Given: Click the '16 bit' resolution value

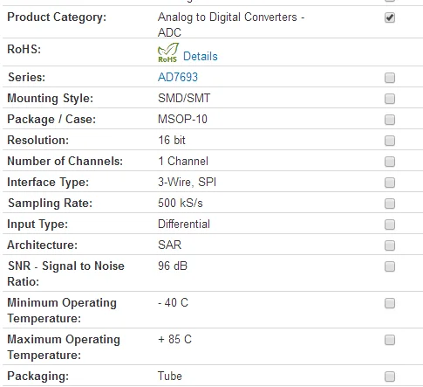Looking at the screenshot, I should coord(172,140).
